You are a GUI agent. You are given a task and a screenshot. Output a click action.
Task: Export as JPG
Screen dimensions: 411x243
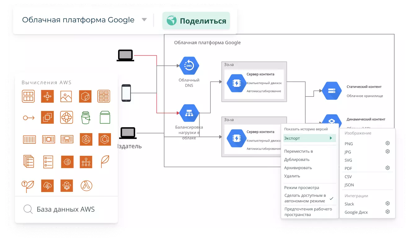pyautogui.click(x=348, y=152)
